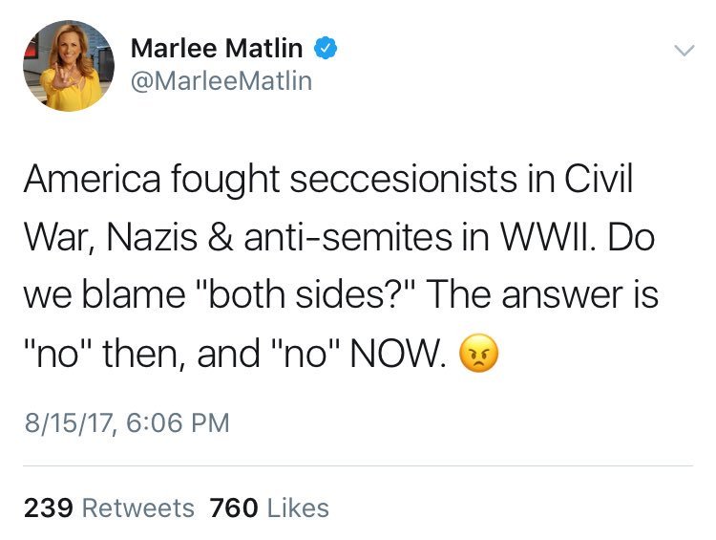Viewport: 716px width, 540px height.
Task: Open Marlee Matlin's profile avatar photo
Action: [x=65, y=65]
